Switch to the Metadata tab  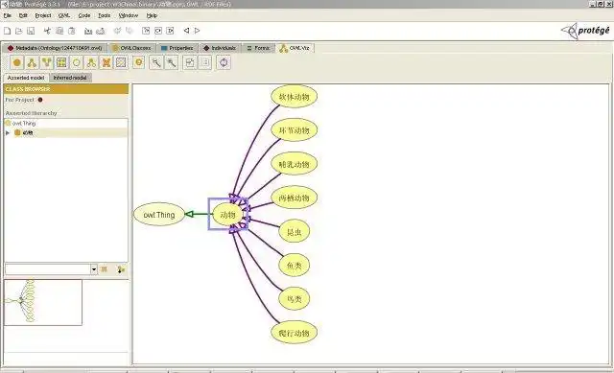pyautogui.click(x=55, y=48)
